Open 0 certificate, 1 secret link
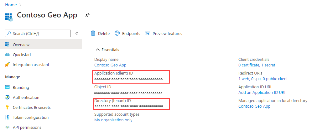This screenshot has height=131, width=312. (x=257, y=65)
